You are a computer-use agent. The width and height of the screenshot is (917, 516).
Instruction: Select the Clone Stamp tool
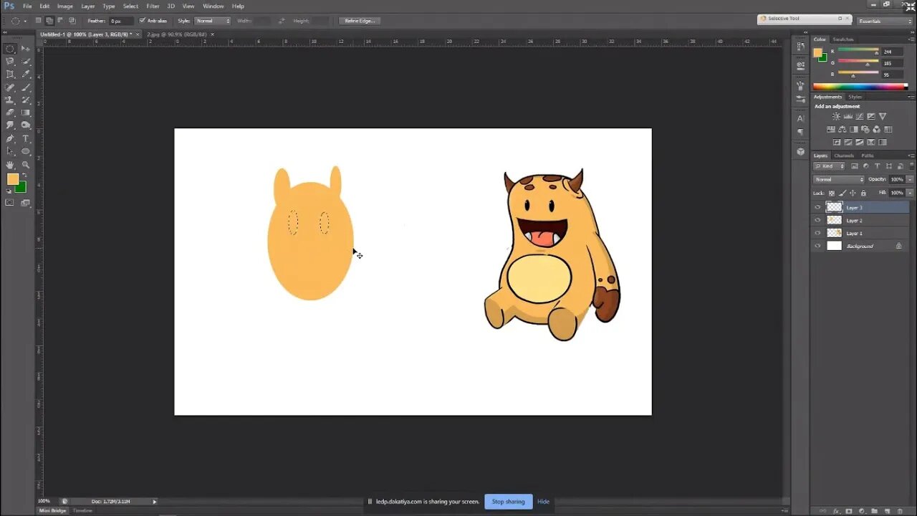coord(10,100)
